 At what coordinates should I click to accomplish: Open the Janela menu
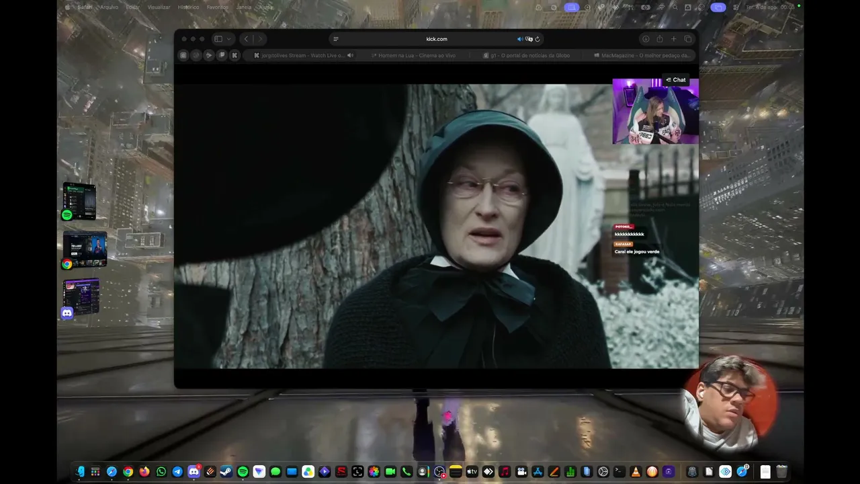tap(244, 7)
